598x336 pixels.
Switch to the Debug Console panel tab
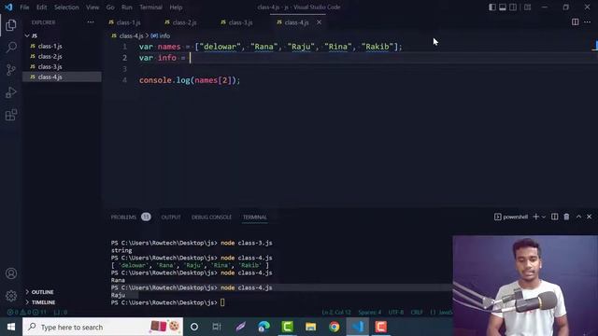(211, 217)
